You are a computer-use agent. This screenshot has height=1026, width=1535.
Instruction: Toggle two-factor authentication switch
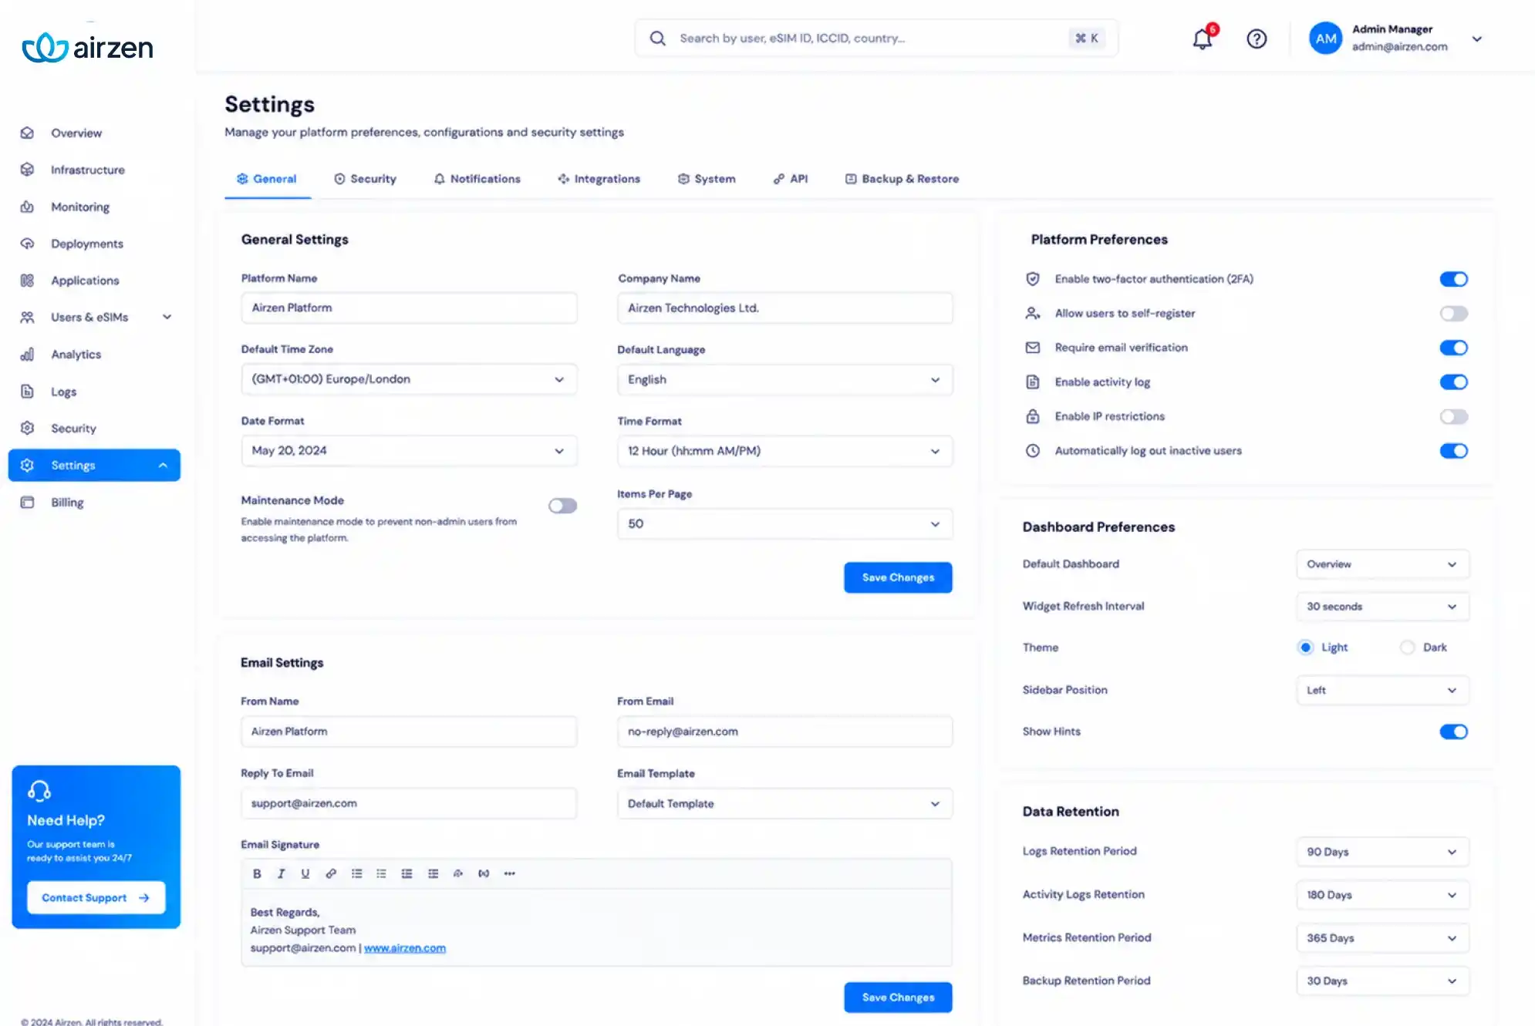[x=1453, y=279]
